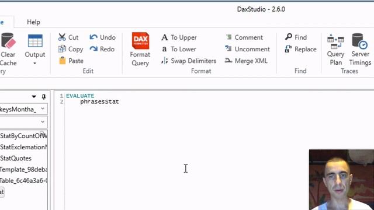Screen dimensions: 374x210
Task: Click line number 2 in editor gutter
Action: (x=62, y=101)
